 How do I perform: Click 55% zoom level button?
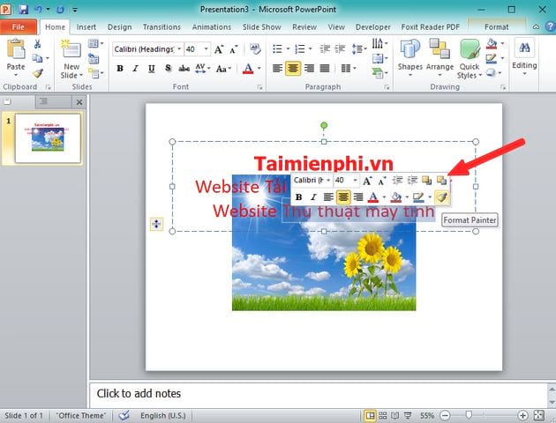(x=427, y=415)
